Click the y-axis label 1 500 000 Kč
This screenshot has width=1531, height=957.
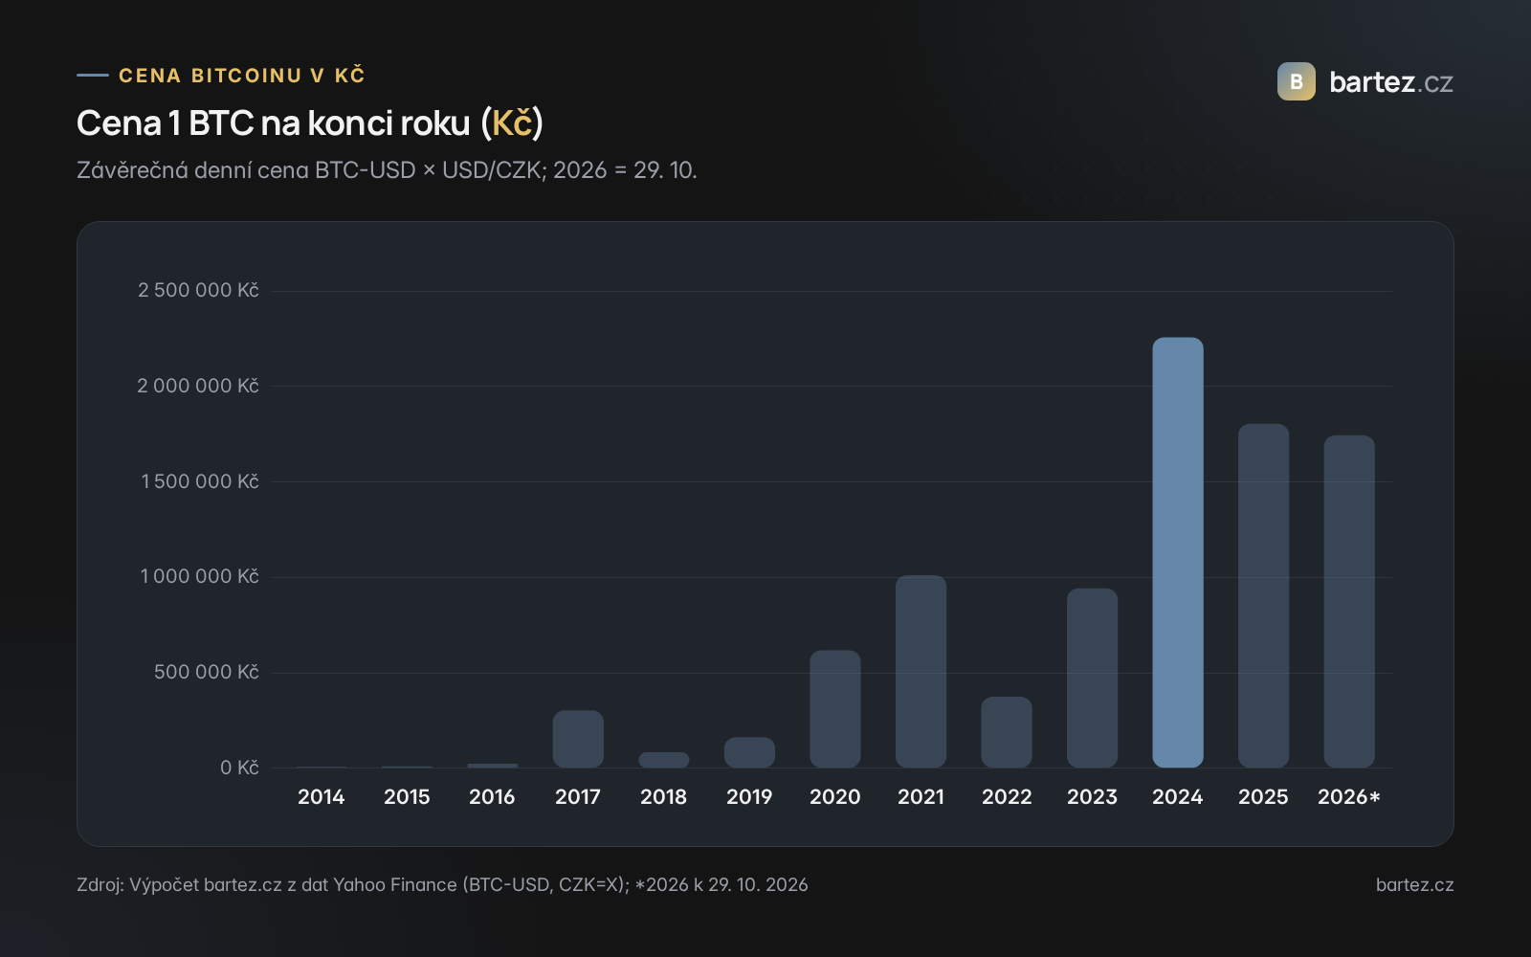click(200, 481)
